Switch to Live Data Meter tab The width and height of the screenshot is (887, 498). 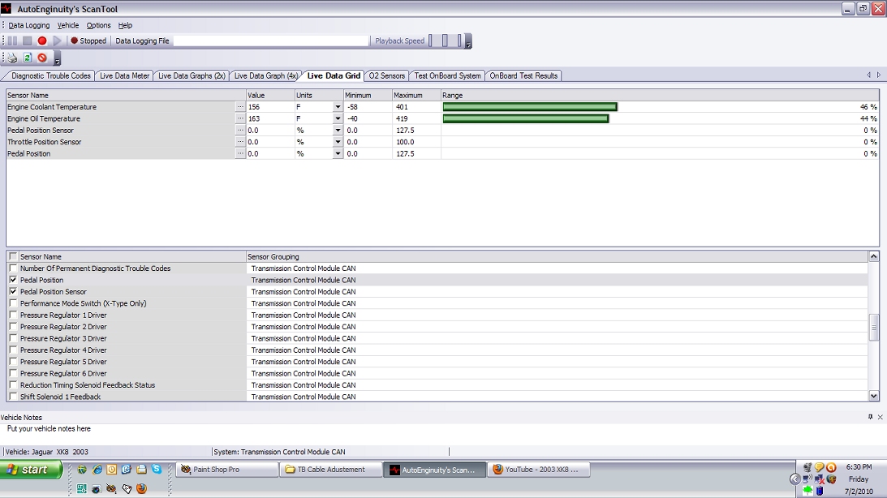124,75
